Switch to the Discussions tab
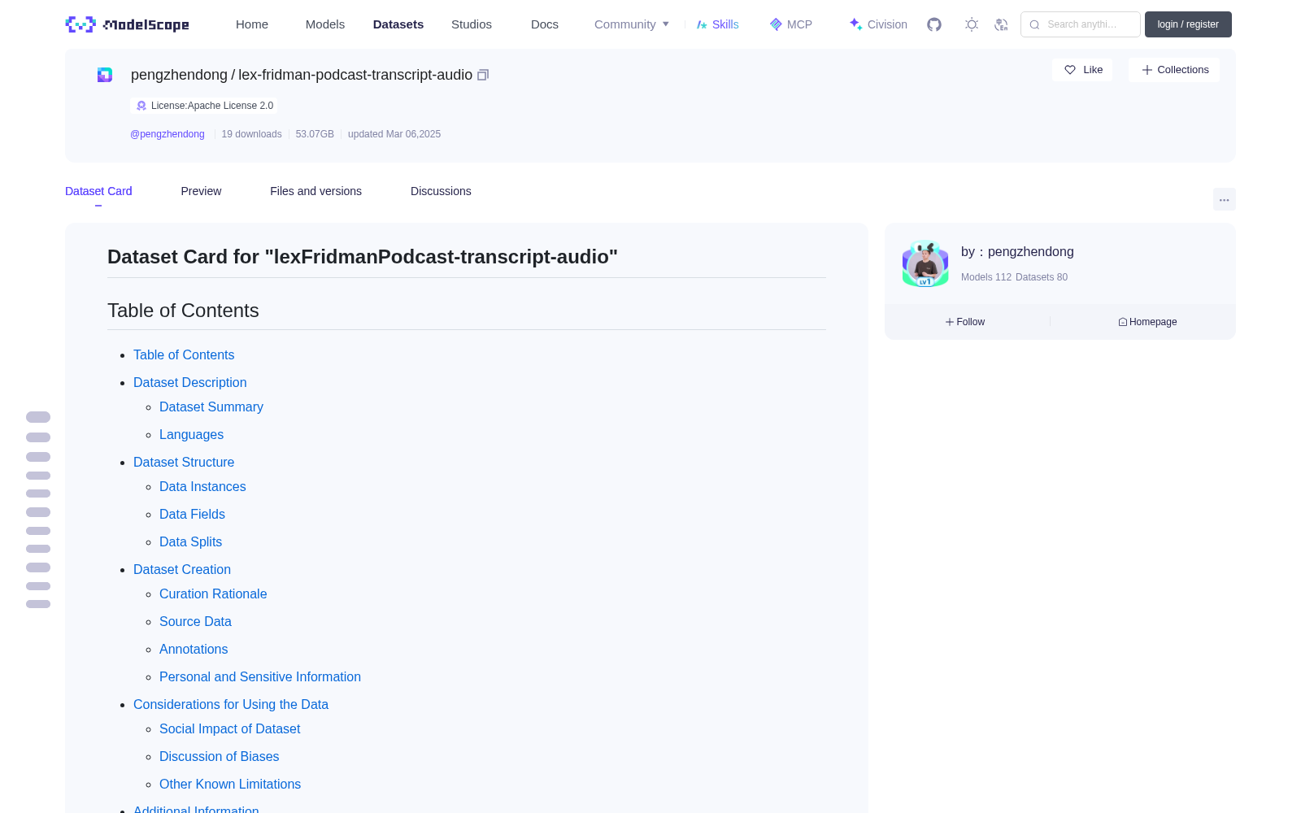 pyautogui.click(x=441, y=191)
